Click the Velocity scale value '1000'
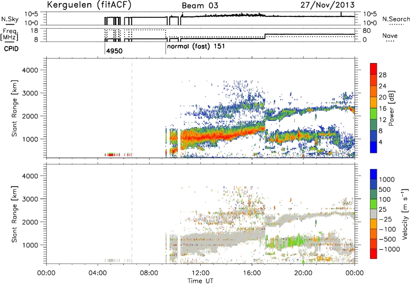410x284 pixels. pyautogui.click(x=387, y=179)
